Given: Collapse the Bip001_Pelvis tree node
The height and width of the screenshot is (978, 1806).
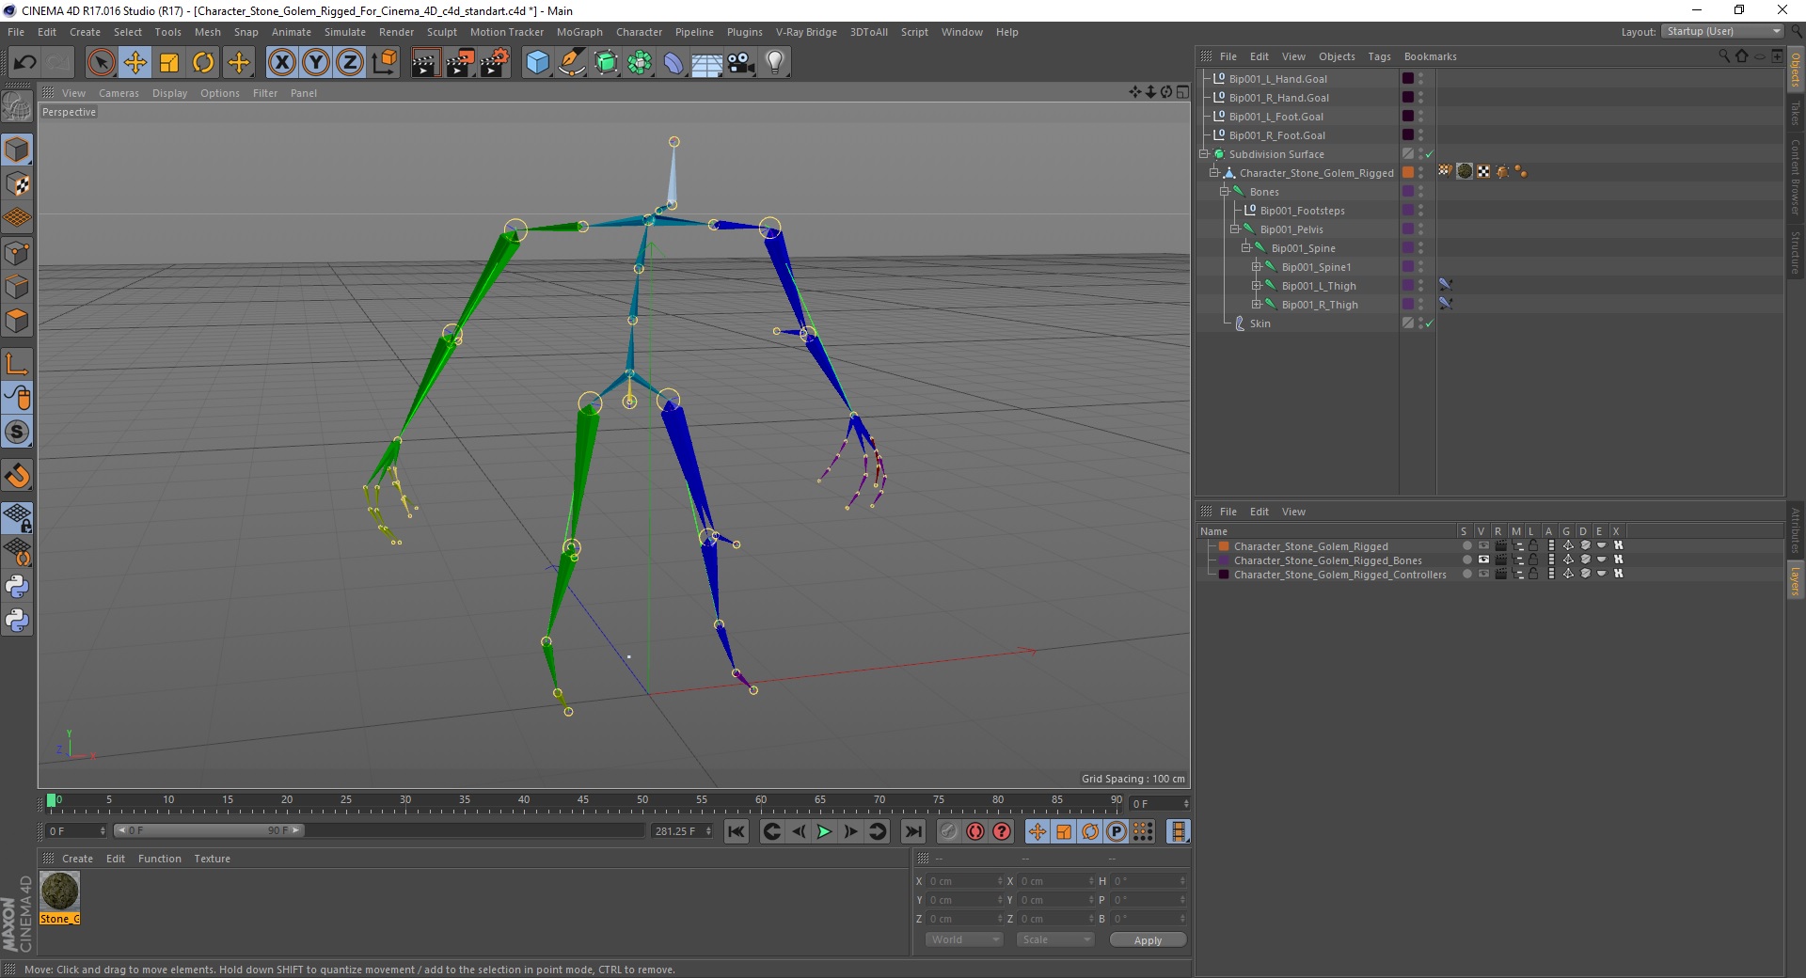Looking at the screenshot, I should click(1235, 229).
